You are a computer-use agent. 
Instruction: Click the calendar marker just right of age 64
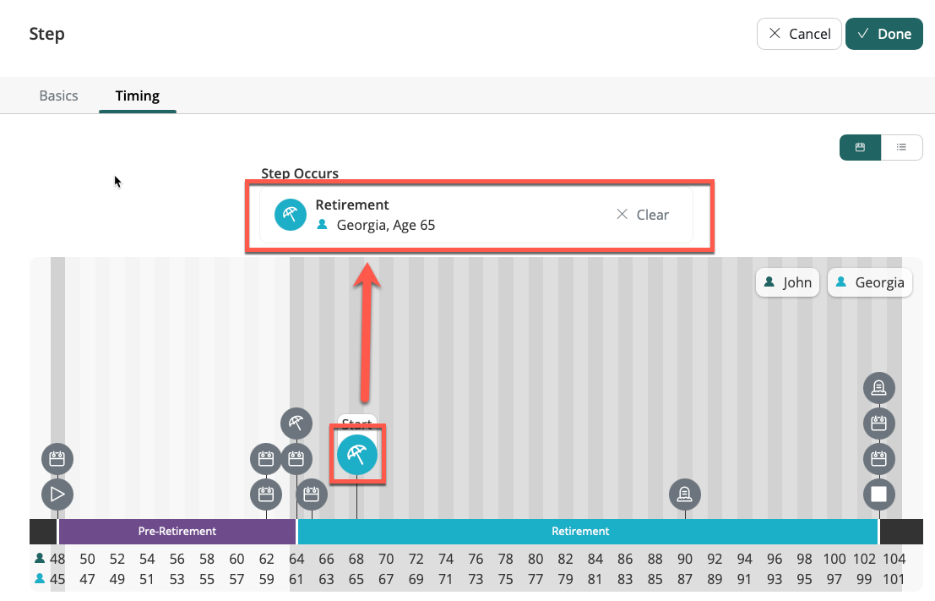312,494
